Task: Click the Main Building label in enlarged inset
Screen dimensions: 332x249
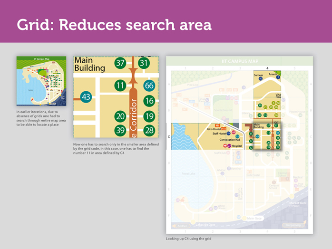Action: click(x=90, y=64)
